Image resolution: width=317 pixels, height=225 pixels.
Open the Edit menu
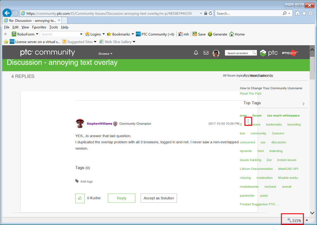coord(15,27)
